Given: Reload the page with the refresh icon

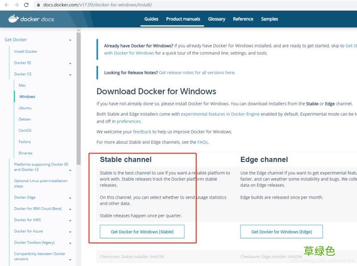Looking at the screenshot, I should 26,5.
